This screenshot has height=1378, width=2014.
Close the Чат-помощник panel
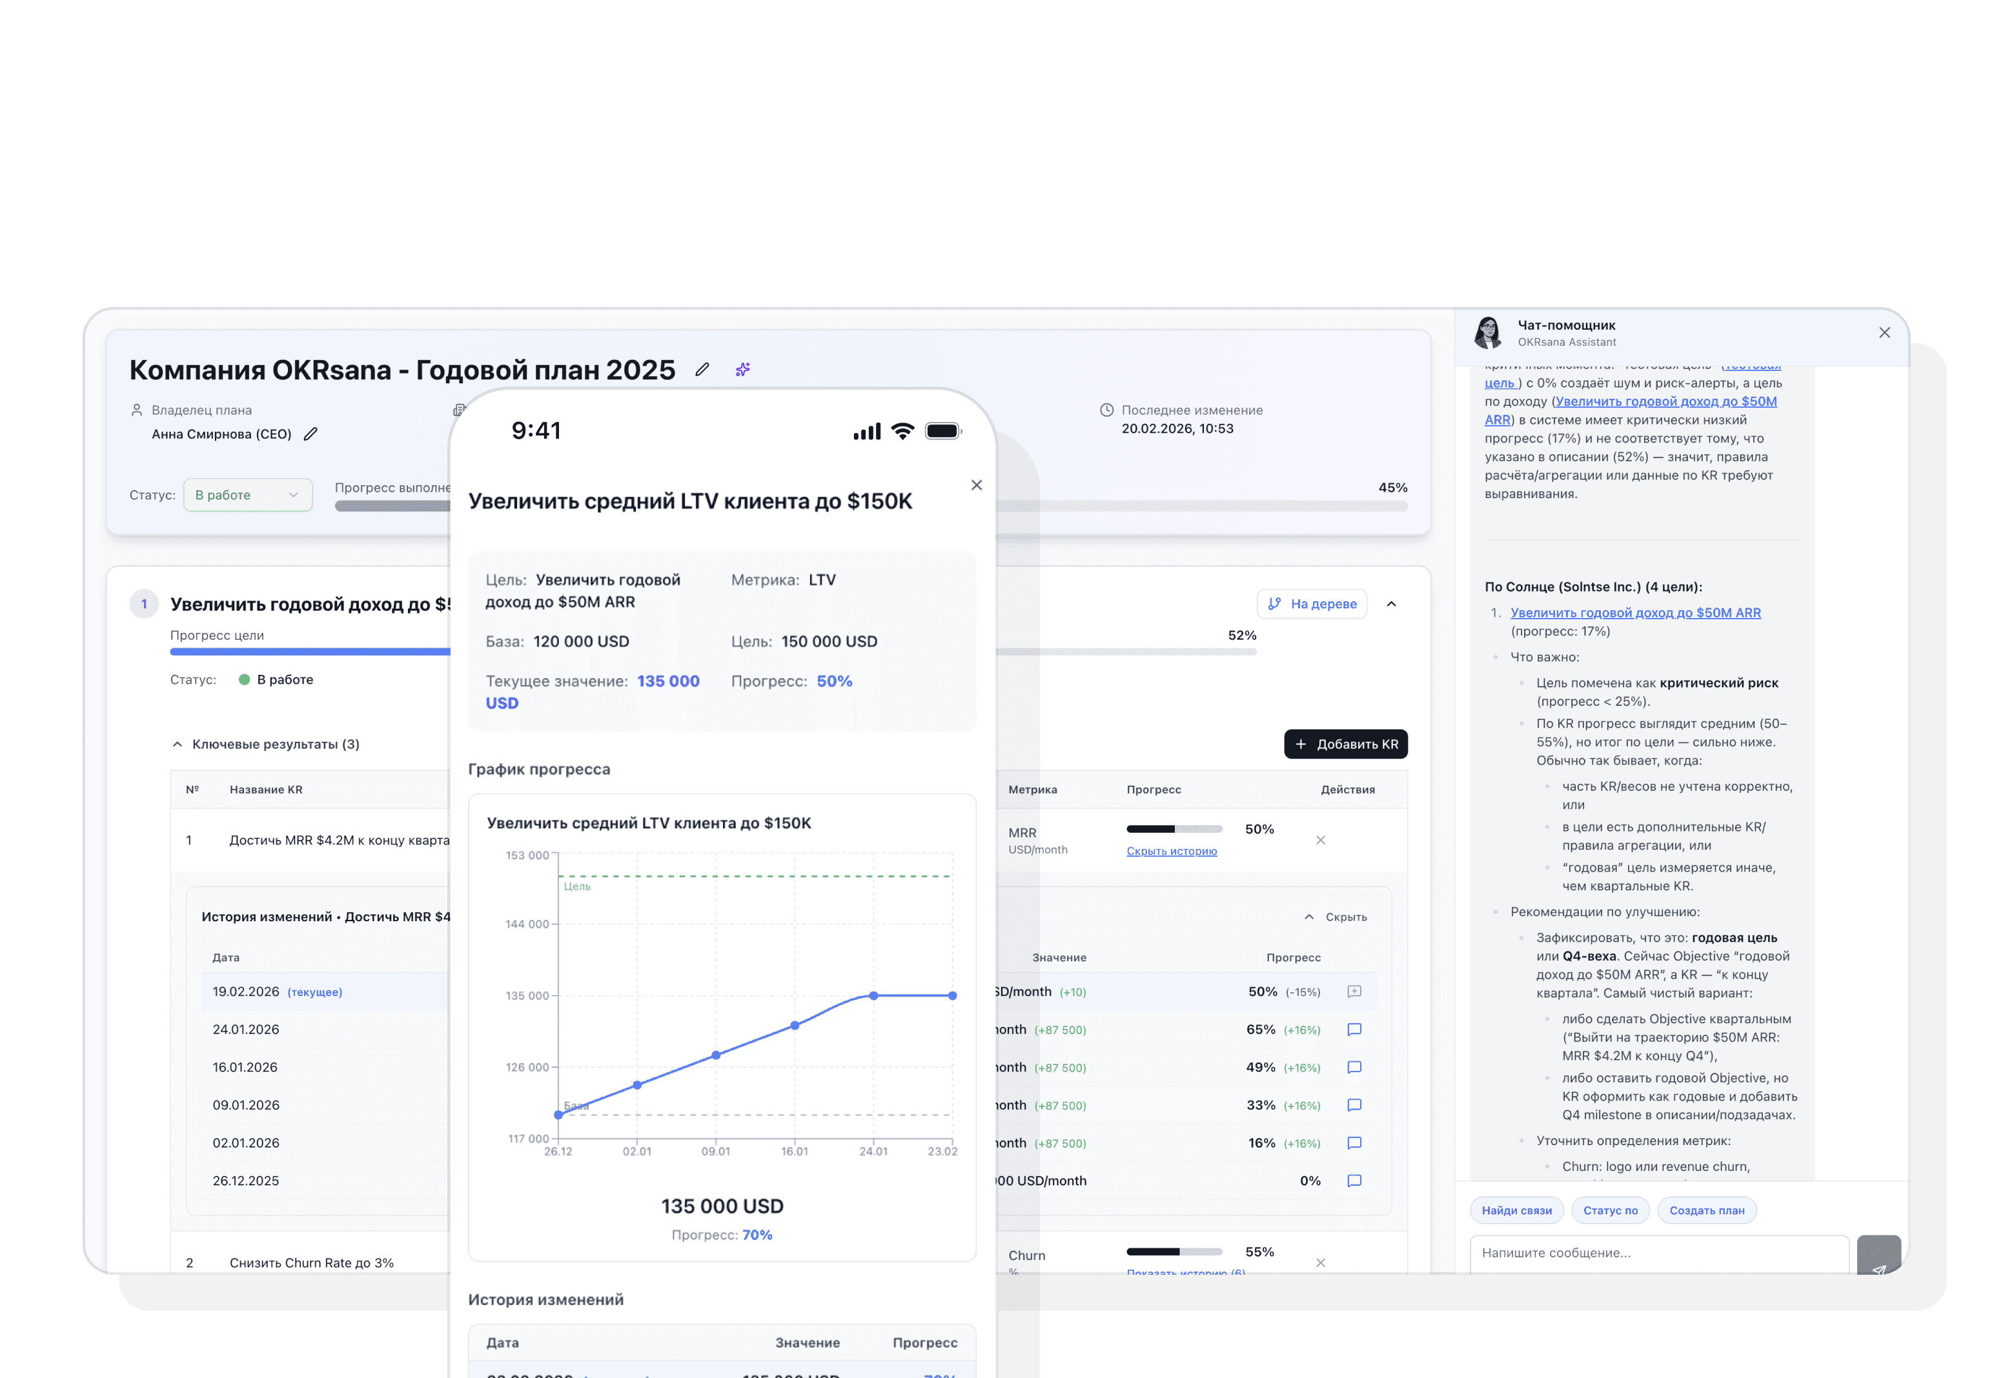[1884, 333]
